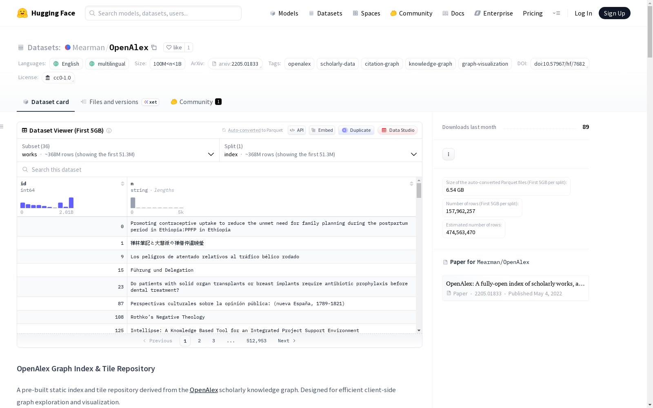Click the scholarly-data tag
This screenshot has width=653, height=408.
pyautogui.click(x=338, y=64)
